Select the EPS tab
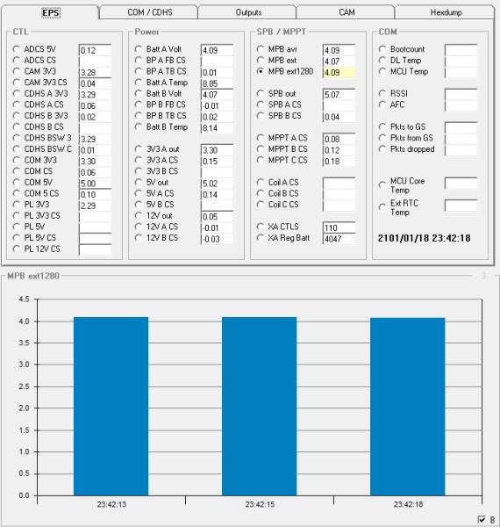Viewport: 500px width, 527px height. click(x=51, y=12)
